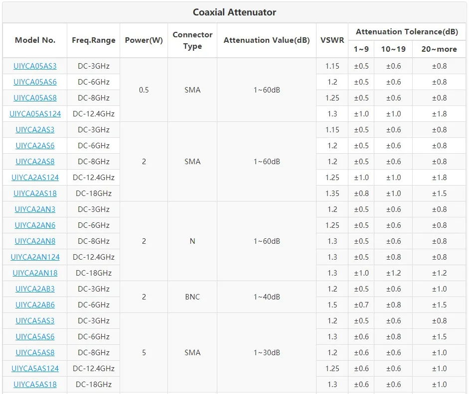469x394 pixels.
Task: Click the UIYCA5AS18 model link
Action: (x=35, y=385)
